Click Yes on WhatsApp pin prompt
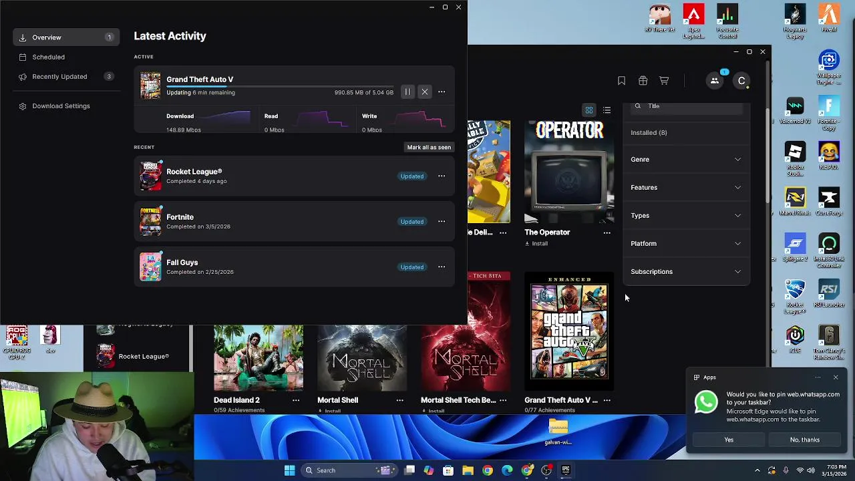This screenshot has width=855, height=481. [729, 440]
